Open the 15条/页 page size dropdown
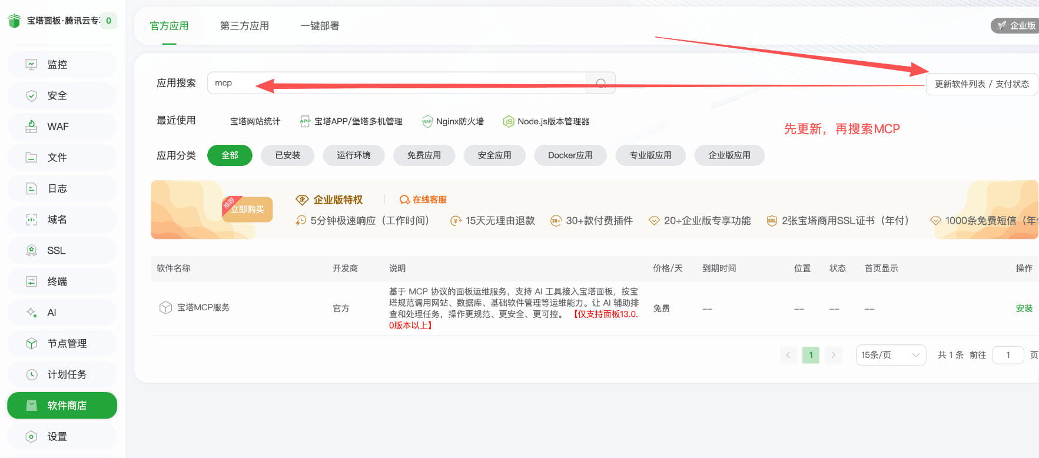1039x458 pixels. coord(891,355)
